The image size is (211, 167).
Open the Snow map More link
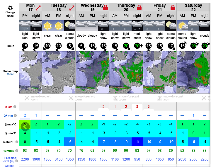click(x=10, y=74)
